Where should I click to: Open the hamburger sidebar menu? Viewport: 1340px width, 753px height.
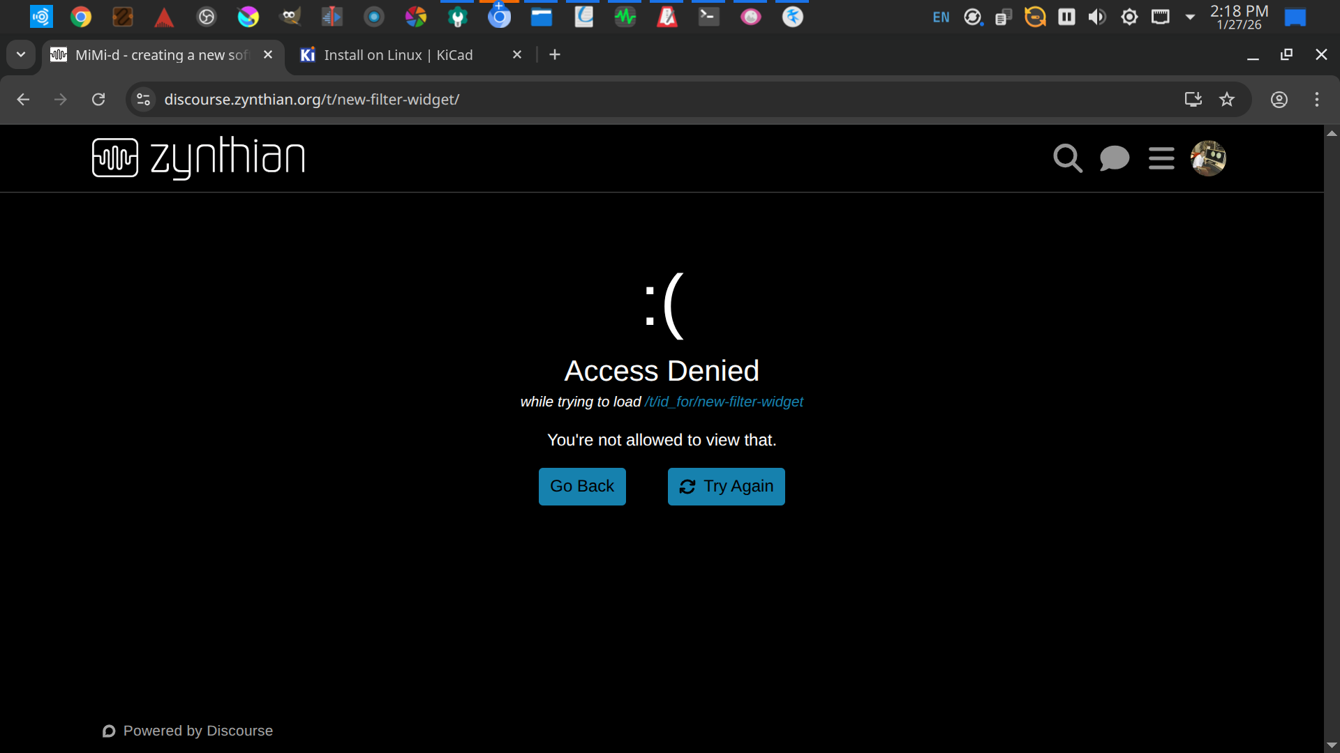click(x=1161, y=158)
